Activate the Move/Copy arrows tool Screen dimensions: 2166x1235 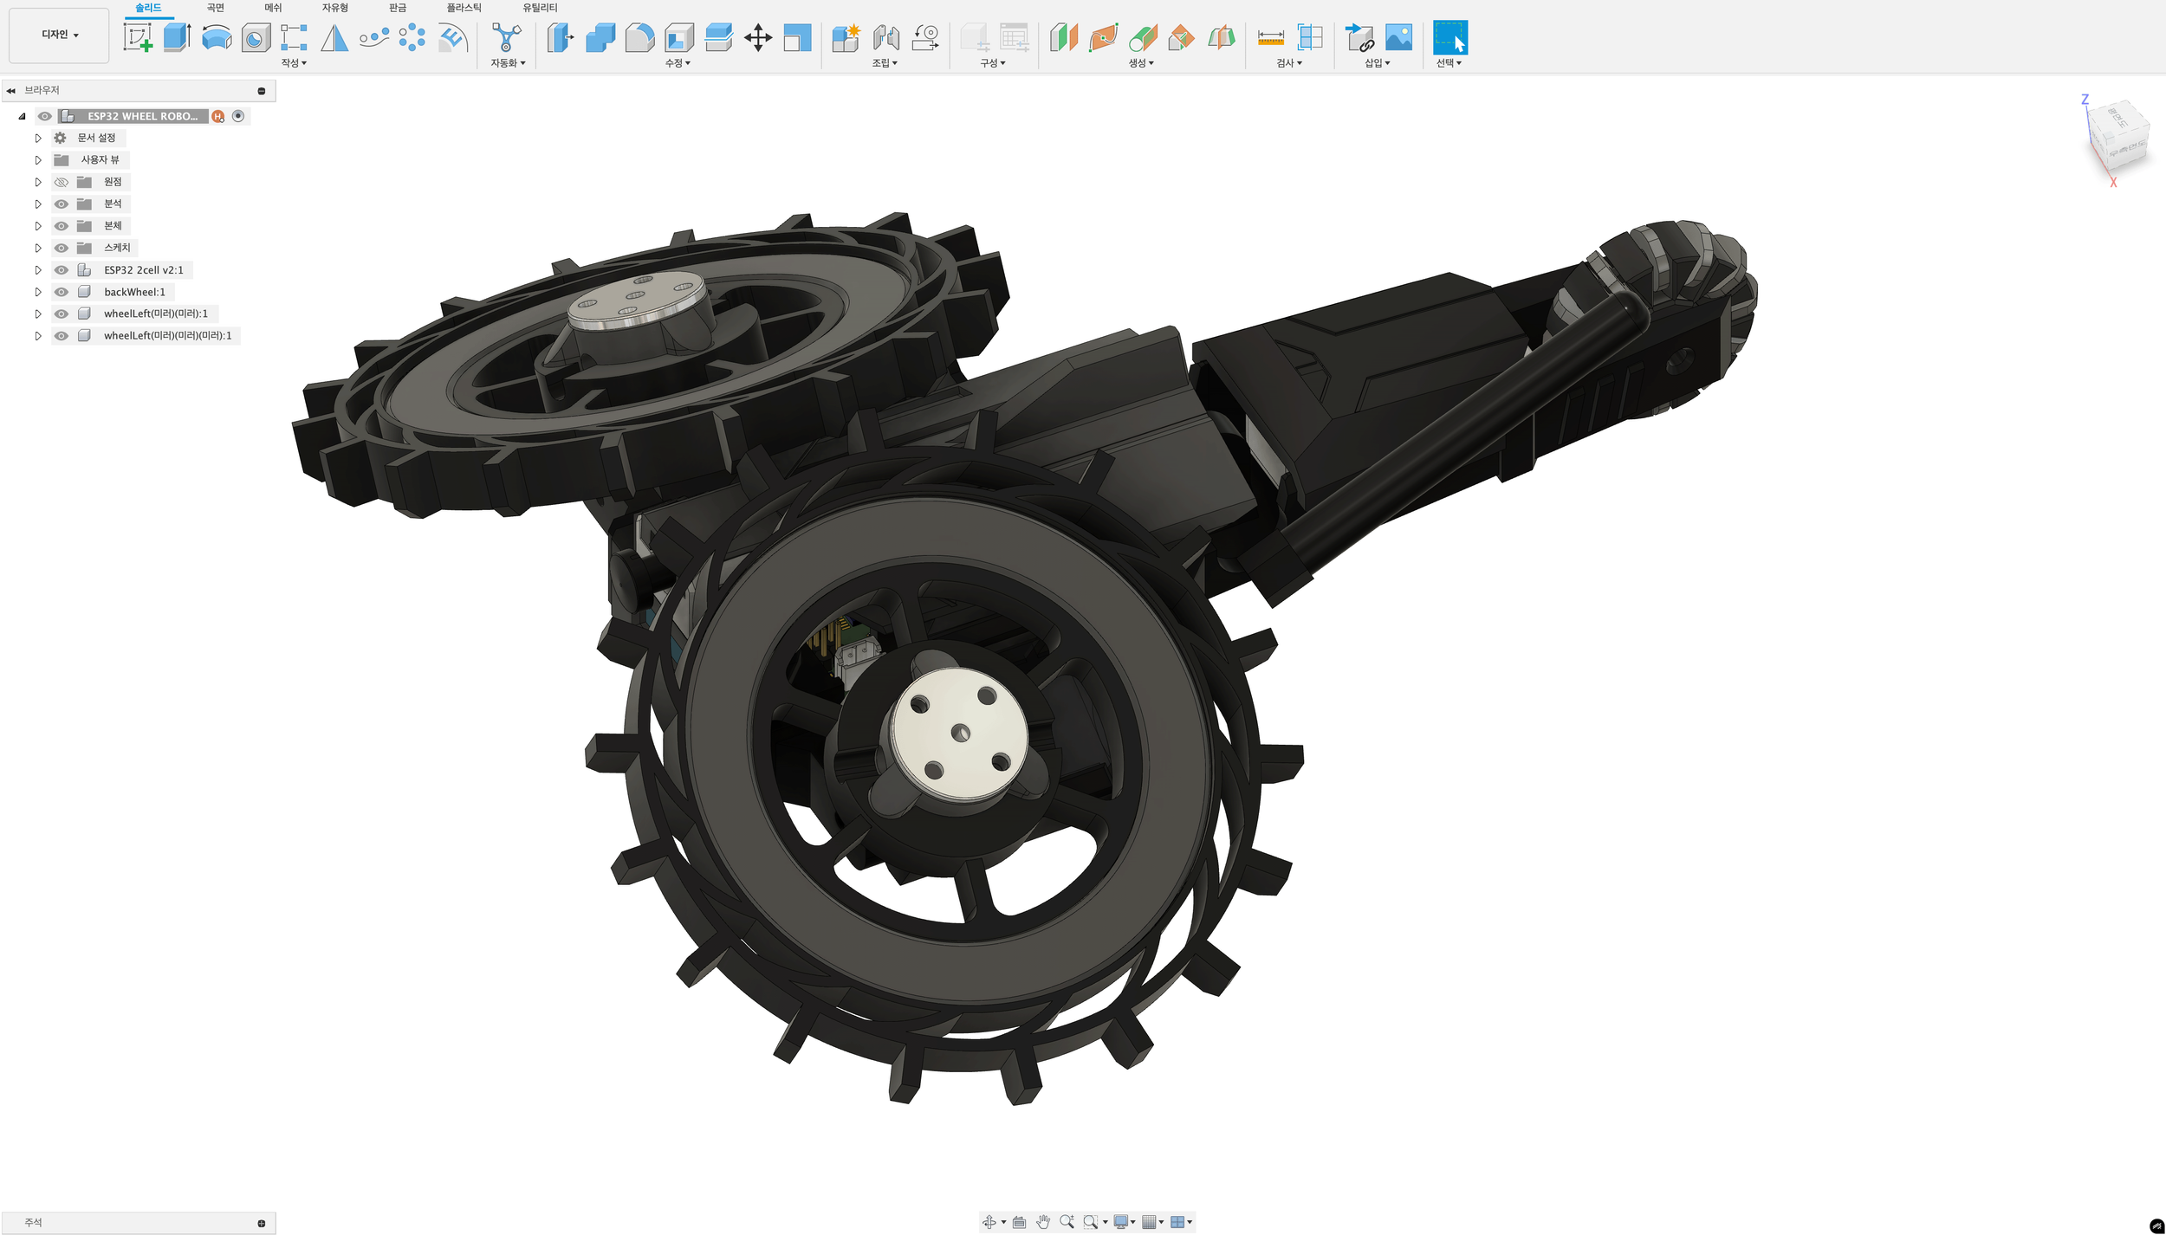pyautogui.click(x=758, y=38)
